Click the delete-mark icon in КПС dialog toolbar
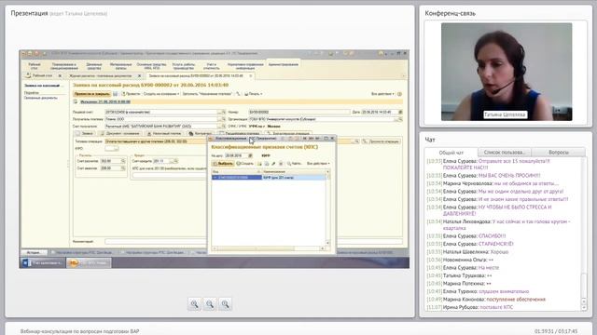597x335 pixels. (281, 164)
